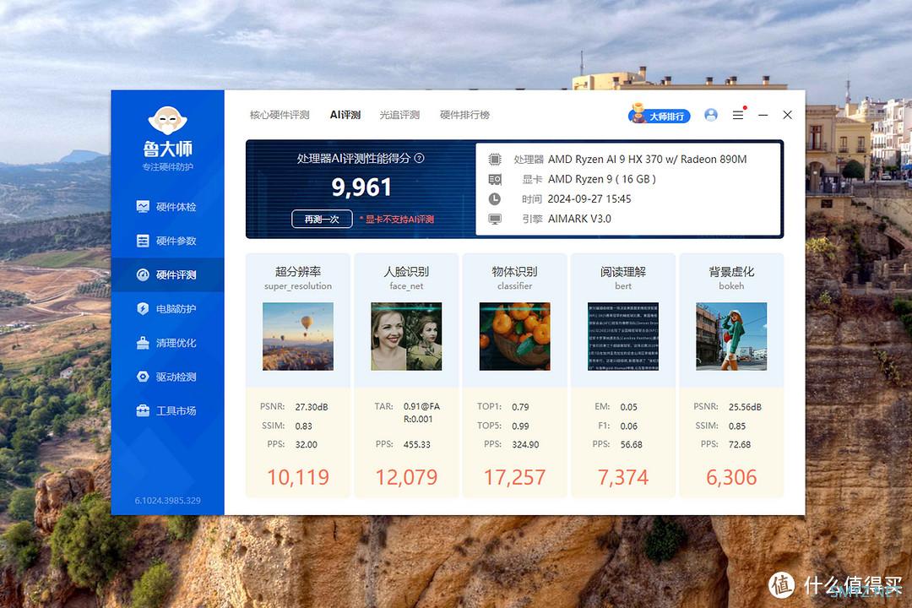Select 硬件评测 in the sidebar
912x608 pixels.
[x=167, y=274]
